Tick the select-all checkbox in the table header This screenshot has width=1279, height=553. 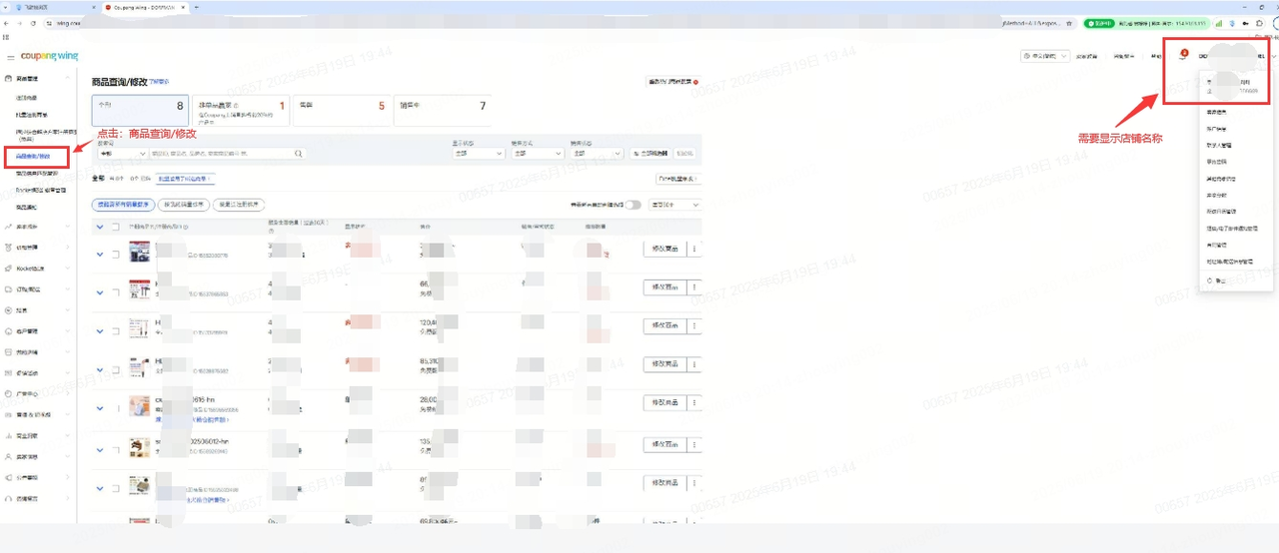[x=116, y=228]
